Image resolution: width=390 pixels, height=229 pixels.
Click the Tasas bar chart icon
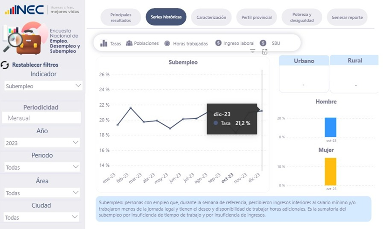click(x=104, y=43)
